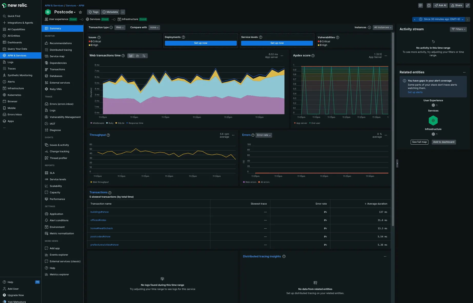Switch web transactions chart to histogram view

click(137, 56)
